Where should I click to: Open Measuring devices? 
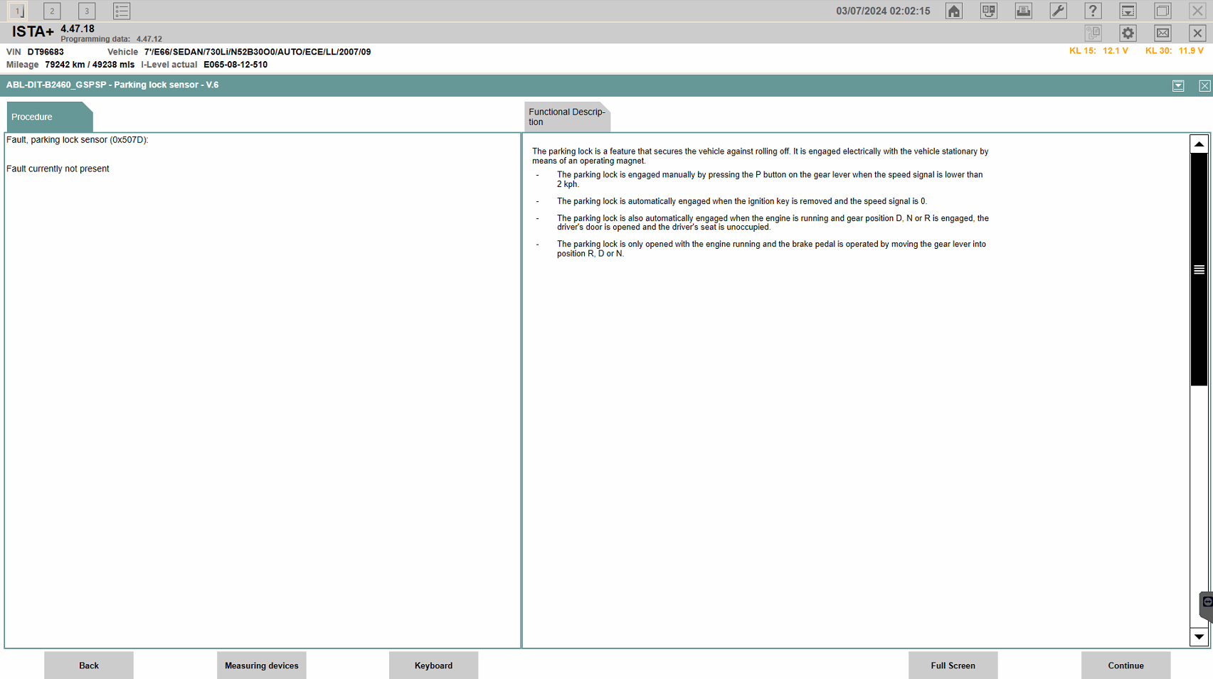coord(262,665)
